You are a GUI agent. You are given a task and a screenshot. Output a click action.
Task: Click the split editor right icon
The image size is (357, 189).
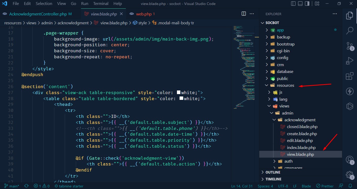(244, 14)
